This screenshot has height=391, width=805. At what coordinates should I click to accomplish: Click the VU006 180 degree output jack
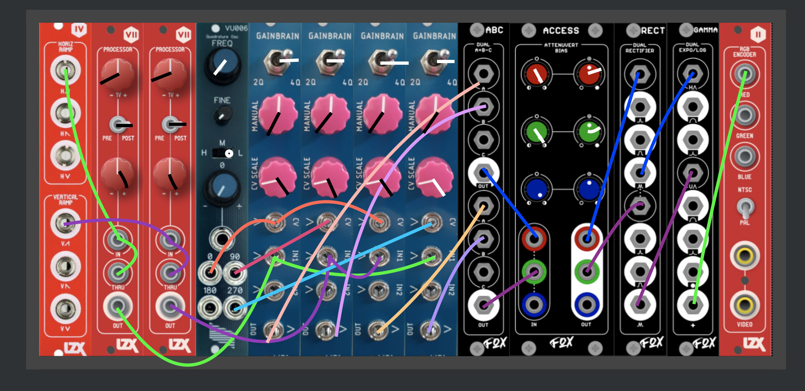click(x=210, y=307)
